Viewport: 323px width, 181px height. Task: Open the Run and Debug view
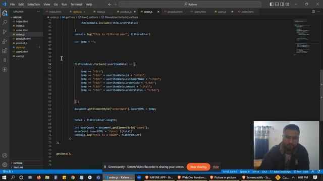click(5, 41)
